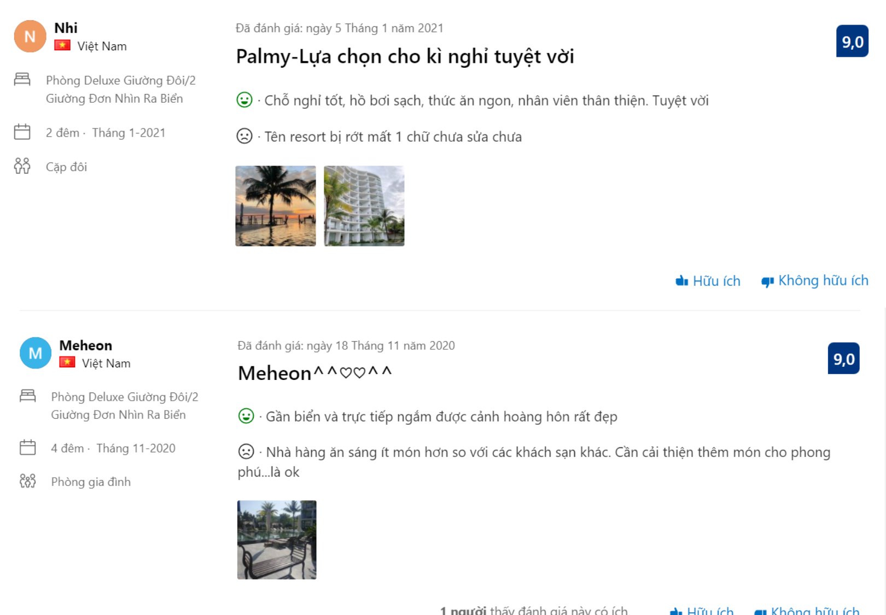
Task: Click the calendar icon beside 2 đêm
Action: click(x=22, y=132)
